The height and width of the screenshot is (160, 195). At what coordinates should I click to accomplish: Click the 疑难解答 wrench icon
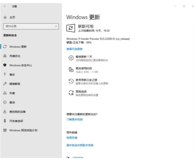5,84
